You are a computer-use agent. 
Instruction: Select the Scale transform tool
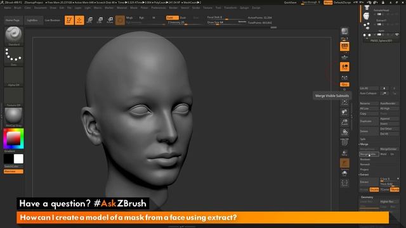pos(100,20)
